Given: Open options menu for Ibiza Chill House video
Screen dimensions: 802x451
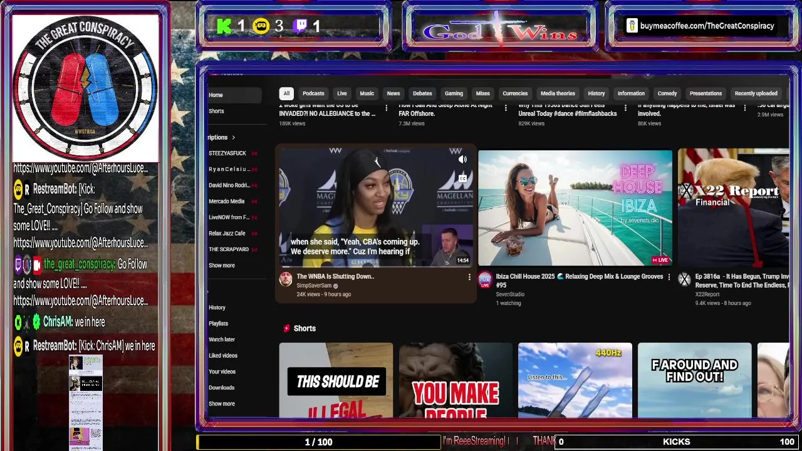Looking at the screenshot, I should click(669, 277).
